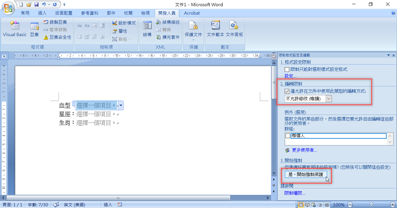Click the 插入 insert mode indicator in status bar
Screen dimensions: 397x208
pyautogui.click(x=108, y=205)
